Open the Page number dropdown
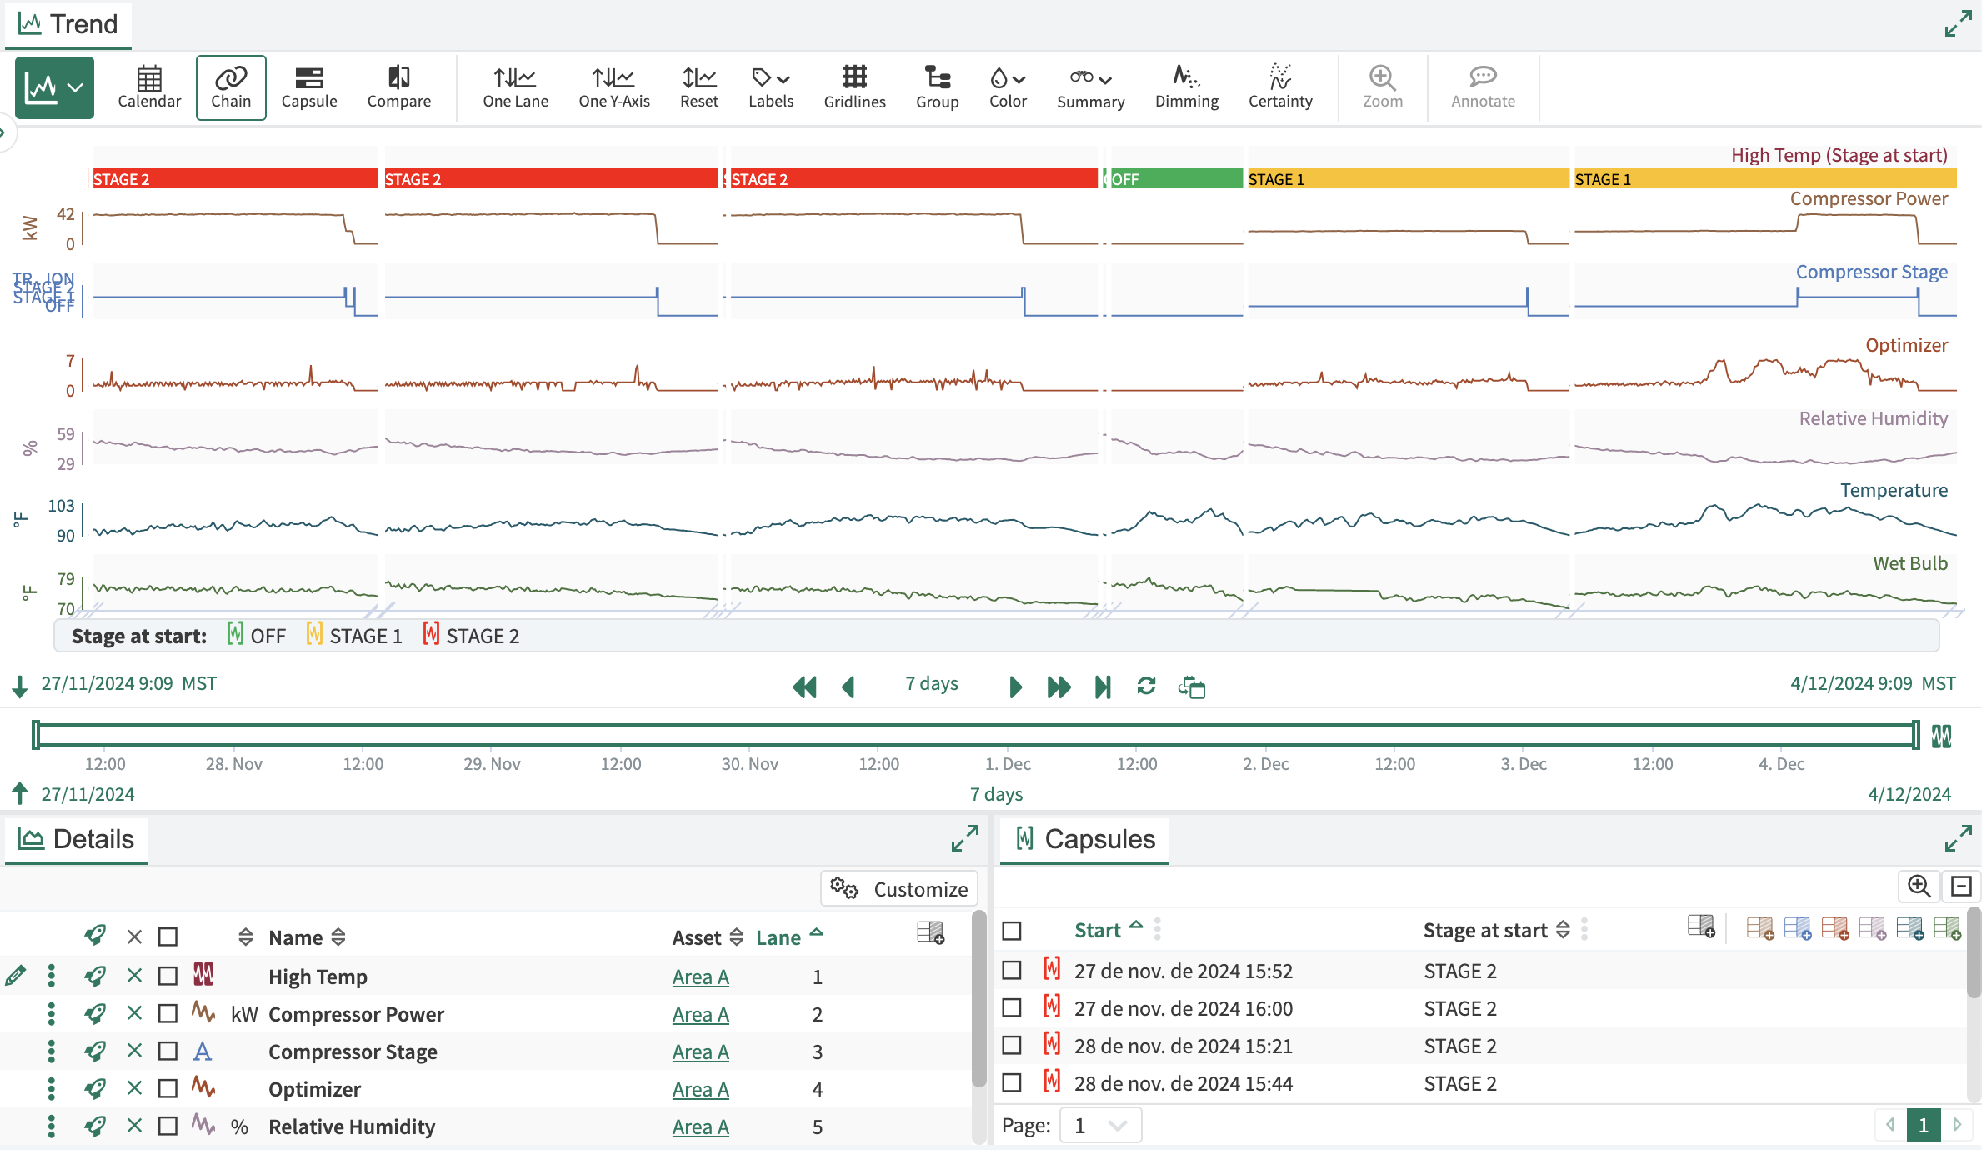1982x1150 pixels. point(1100,1126)
